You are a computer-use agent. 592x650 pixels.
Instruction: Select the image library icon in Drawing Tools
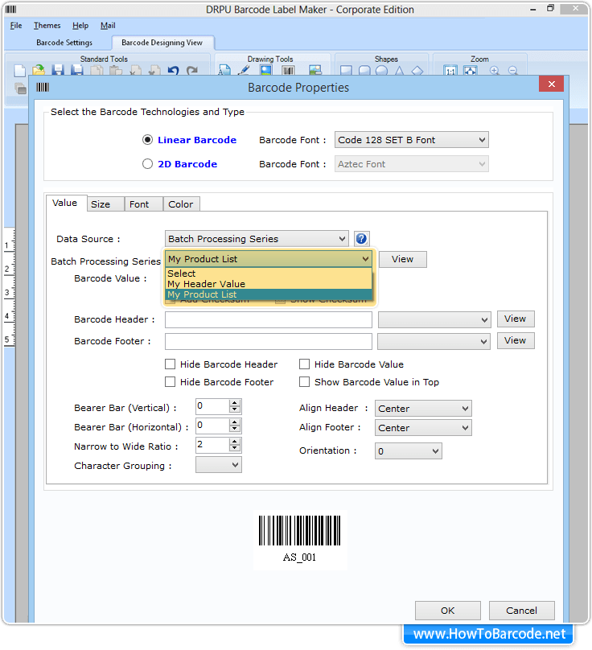click(x=315, y=70)
